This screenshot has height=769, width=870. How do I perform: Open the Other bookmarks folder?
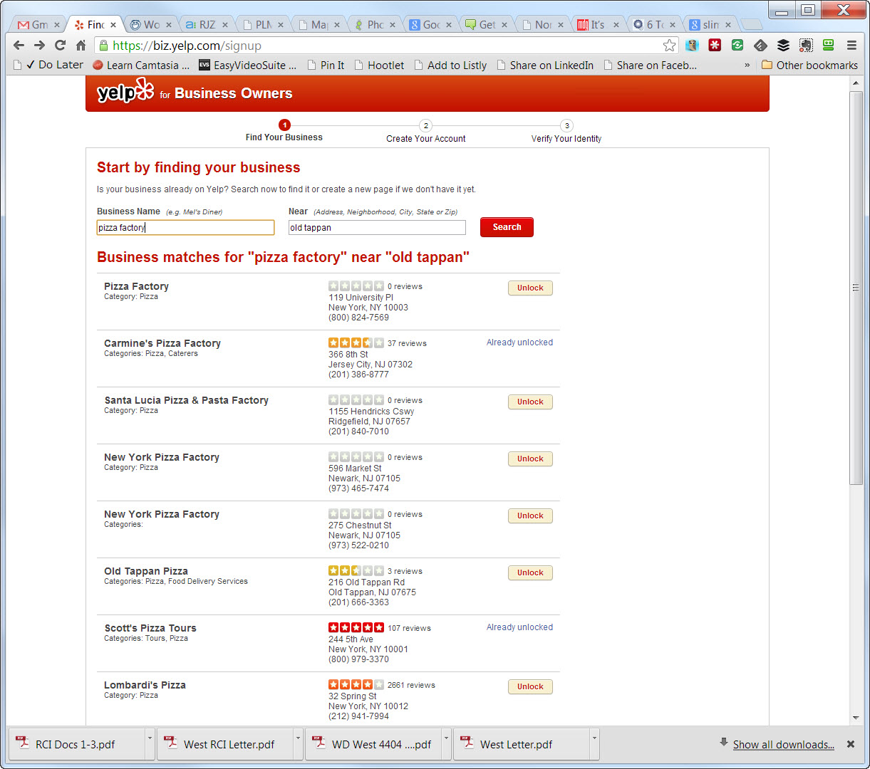[x=809, y=65]
